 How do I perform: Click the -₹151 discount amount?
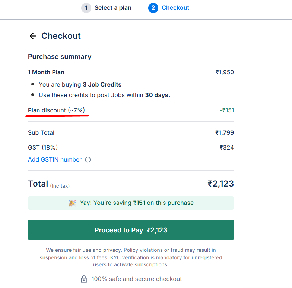227,110
